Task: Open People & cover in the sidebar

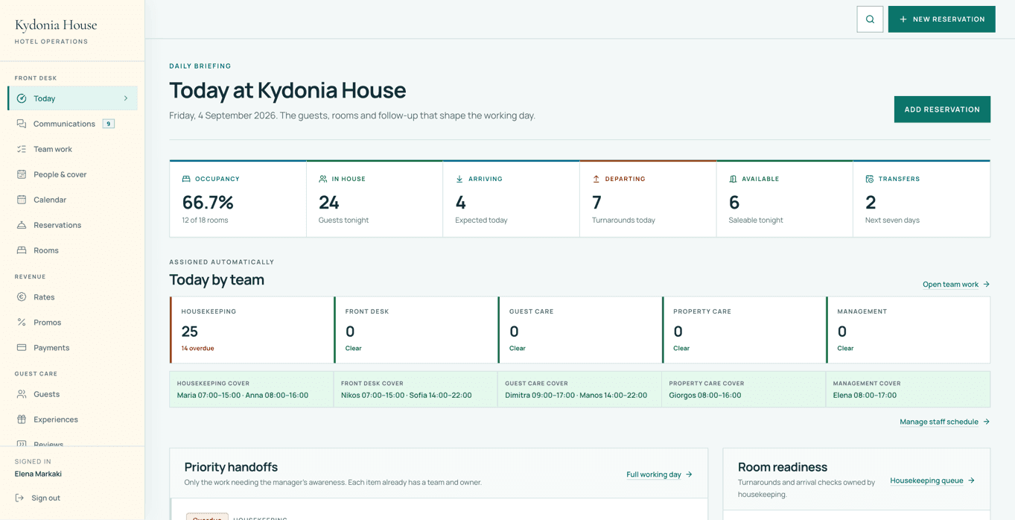Action: pyautogui.click(x=72, y=174)
